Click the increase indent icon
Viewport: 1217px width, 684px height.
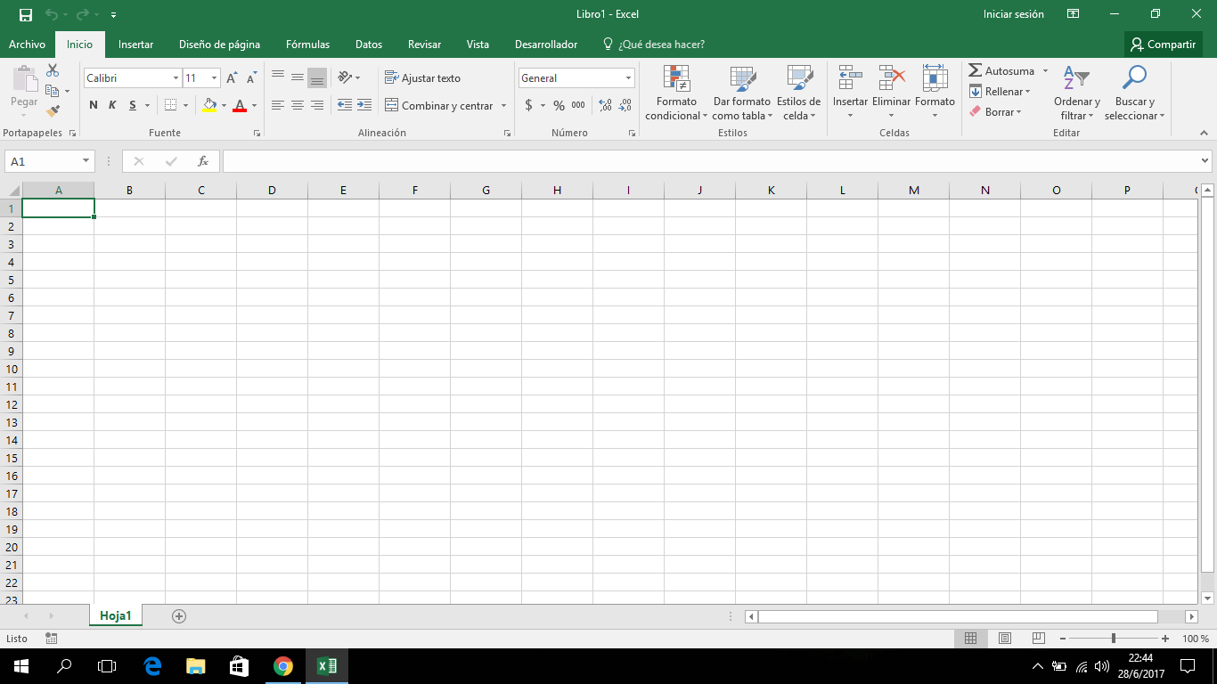tap(364, 105)
